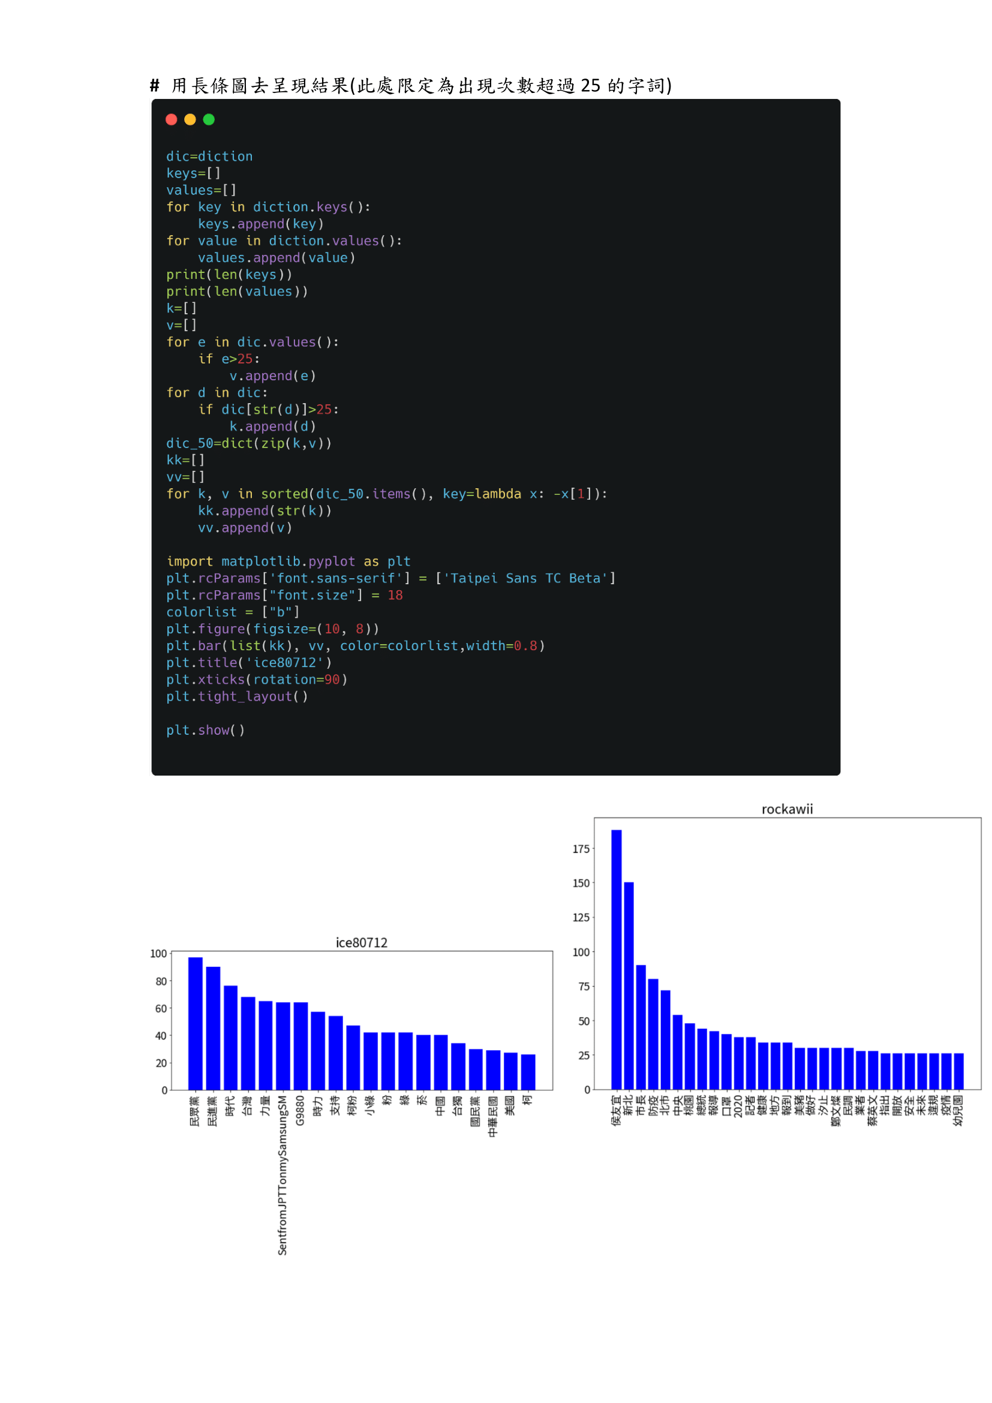Click the line 'for key in diction.keys():'
992x1403 pixels.
[x=268, y=207]
